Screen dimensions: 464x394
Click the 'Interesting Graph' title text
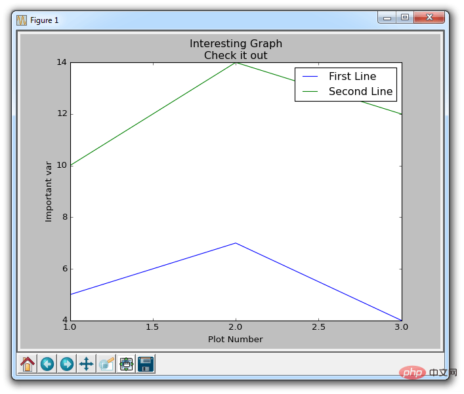click(x=236, y=43)
